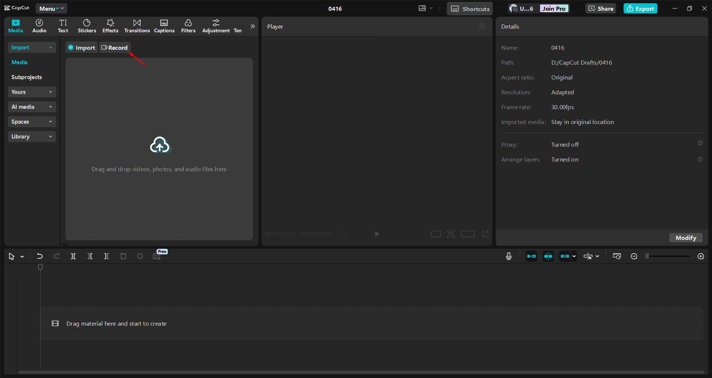Click the Modify button in Details panel
Image resolution: width=712 pixels, height=378 pixels.
[685, 238]
